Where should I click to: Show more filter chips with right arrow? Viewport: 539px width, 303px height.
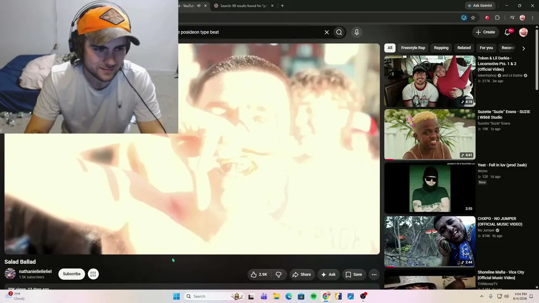pyautogui.click(x=523, y=48)
